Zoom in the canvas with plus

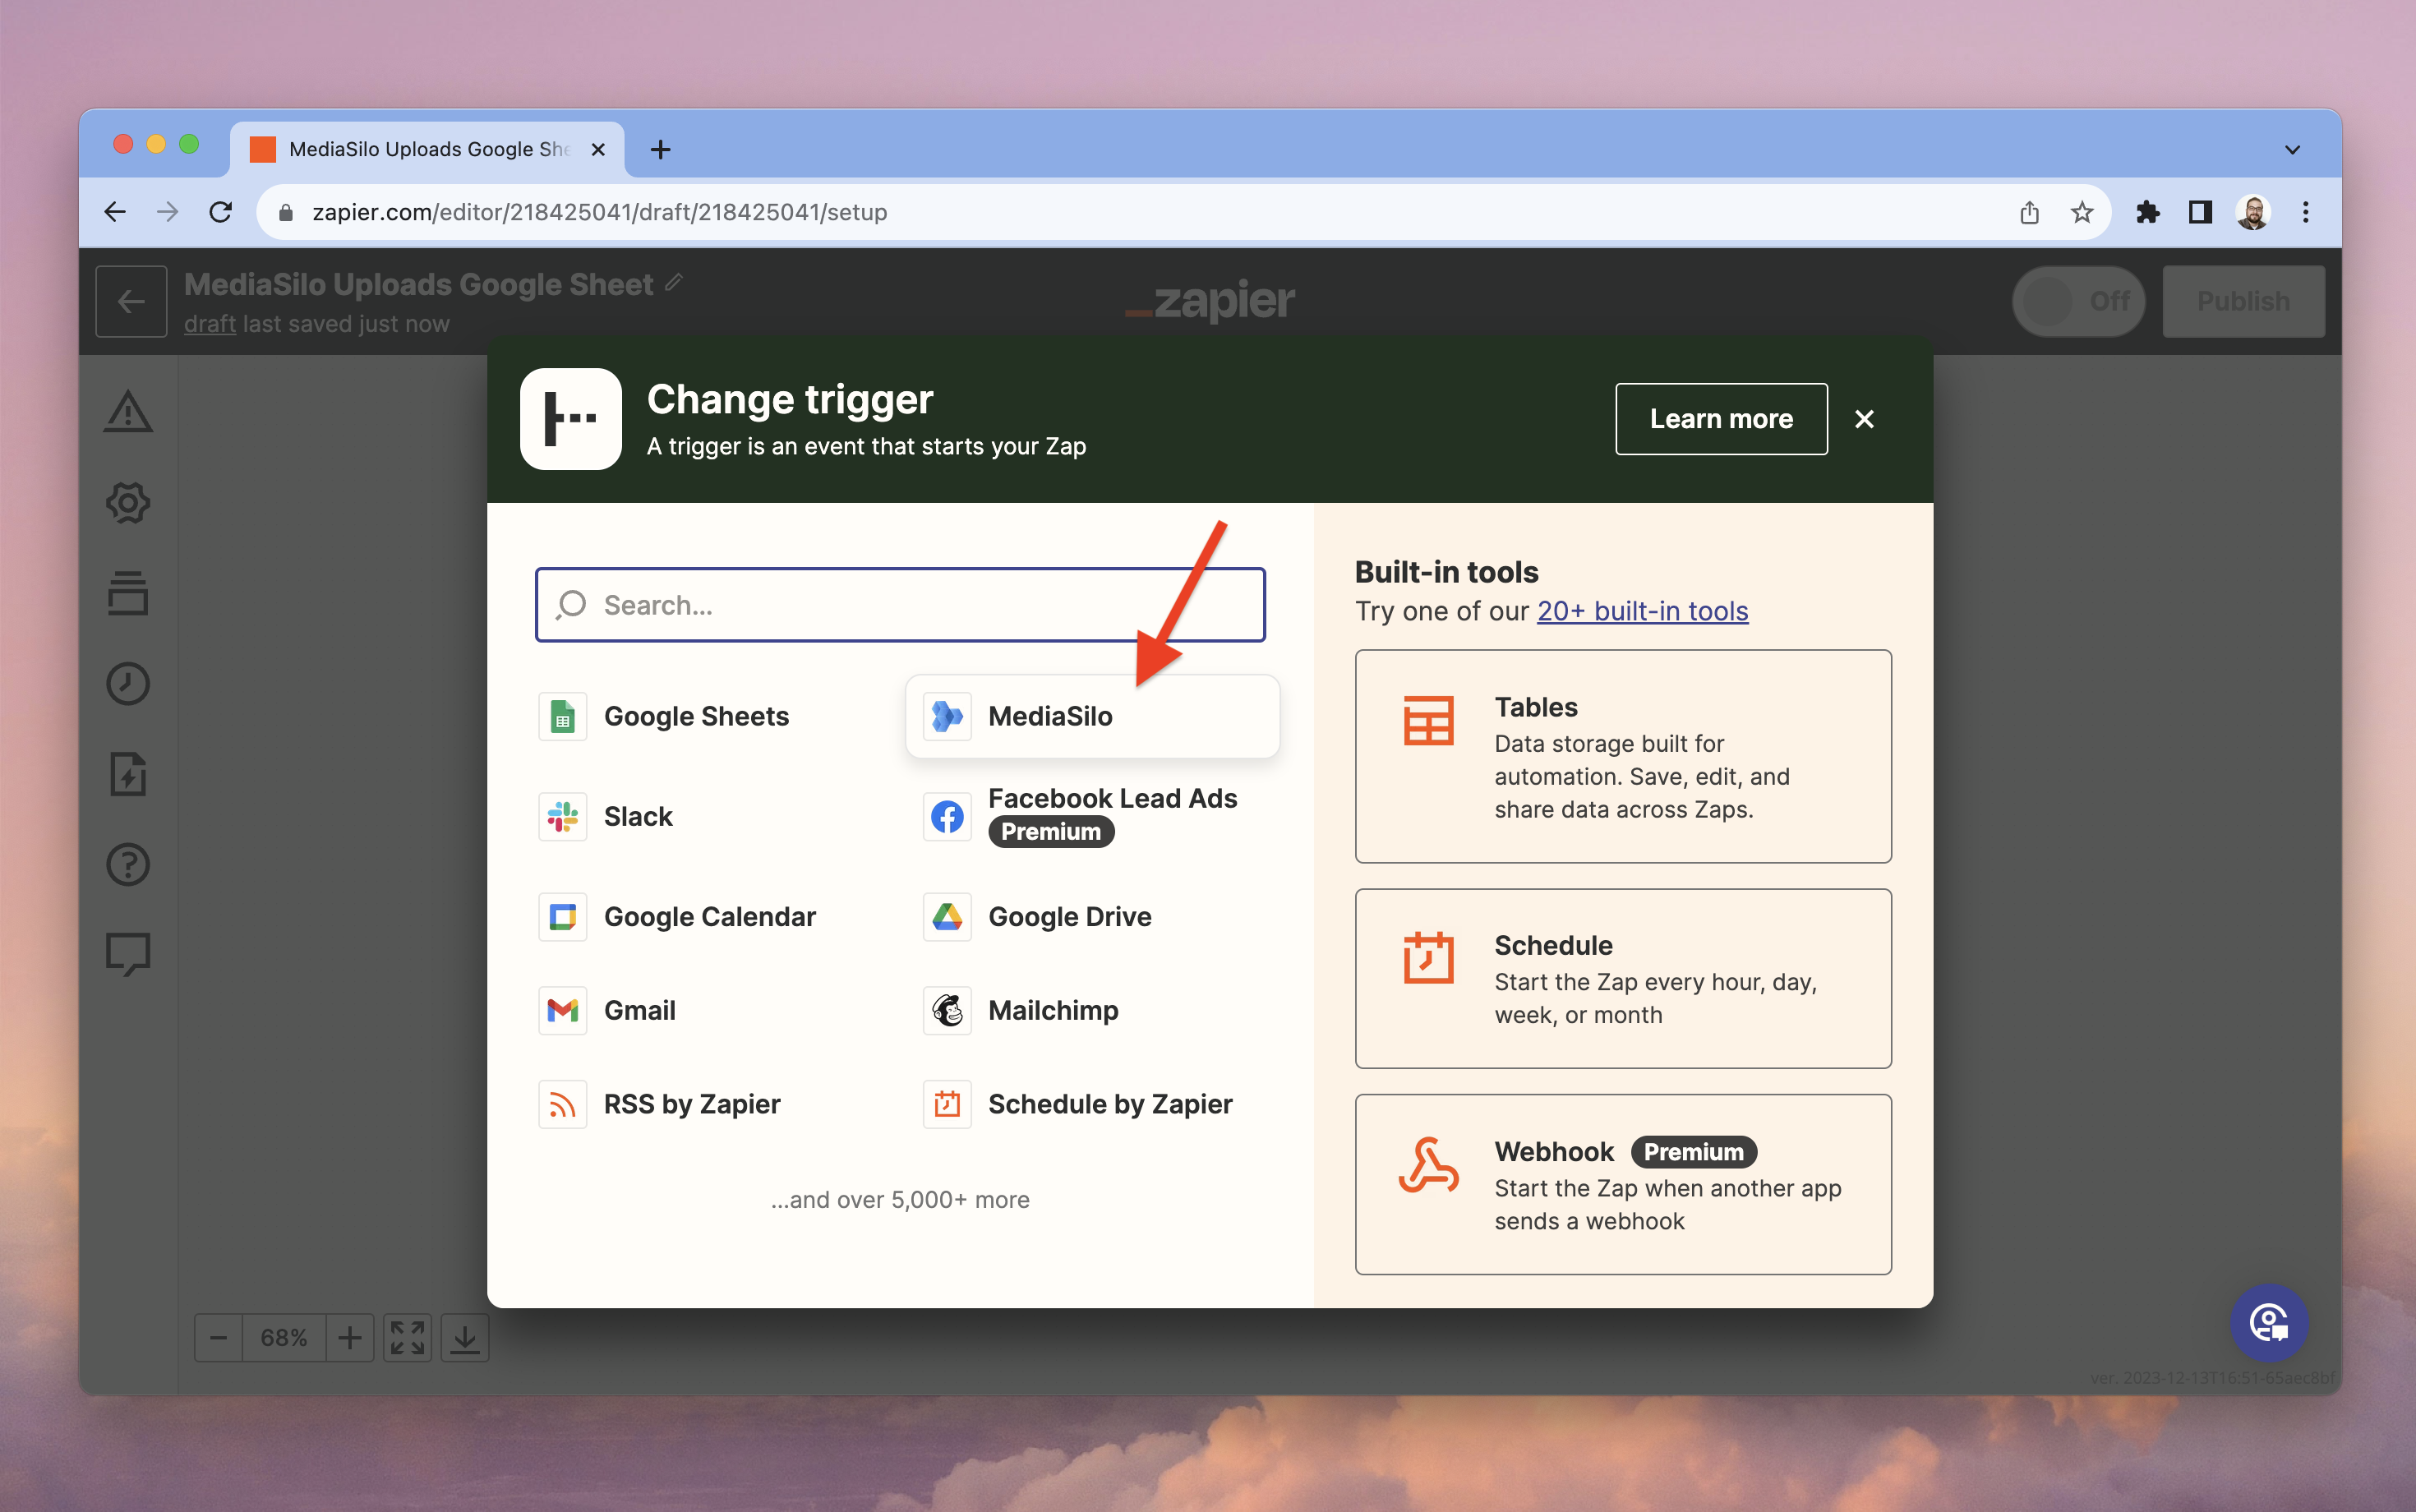(x=350, y=1338)
